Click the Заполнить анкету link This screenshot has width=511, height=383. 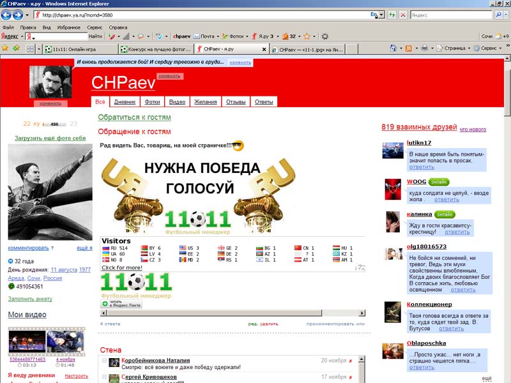coord(30,299)
